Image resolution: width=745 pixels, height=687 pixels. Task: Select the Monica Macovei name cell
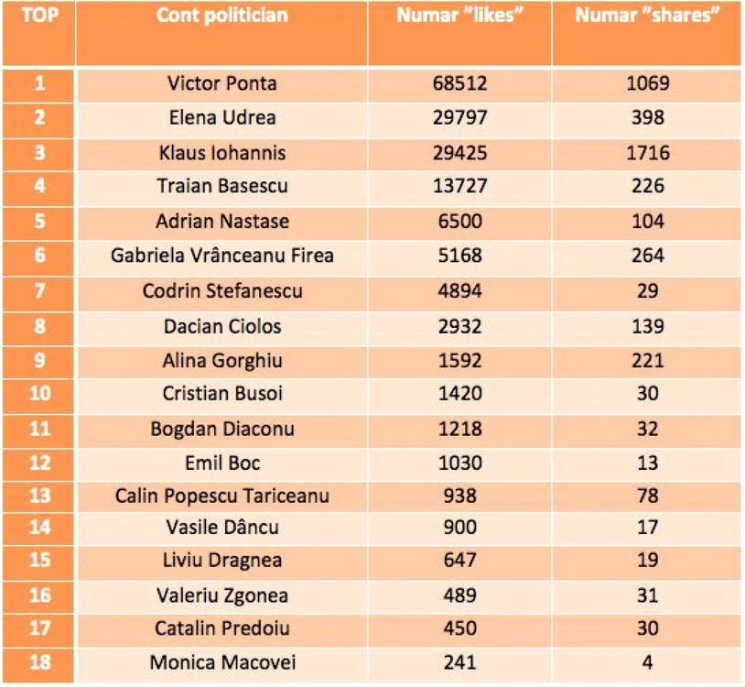pyautogui.click(x=221, y=664)
